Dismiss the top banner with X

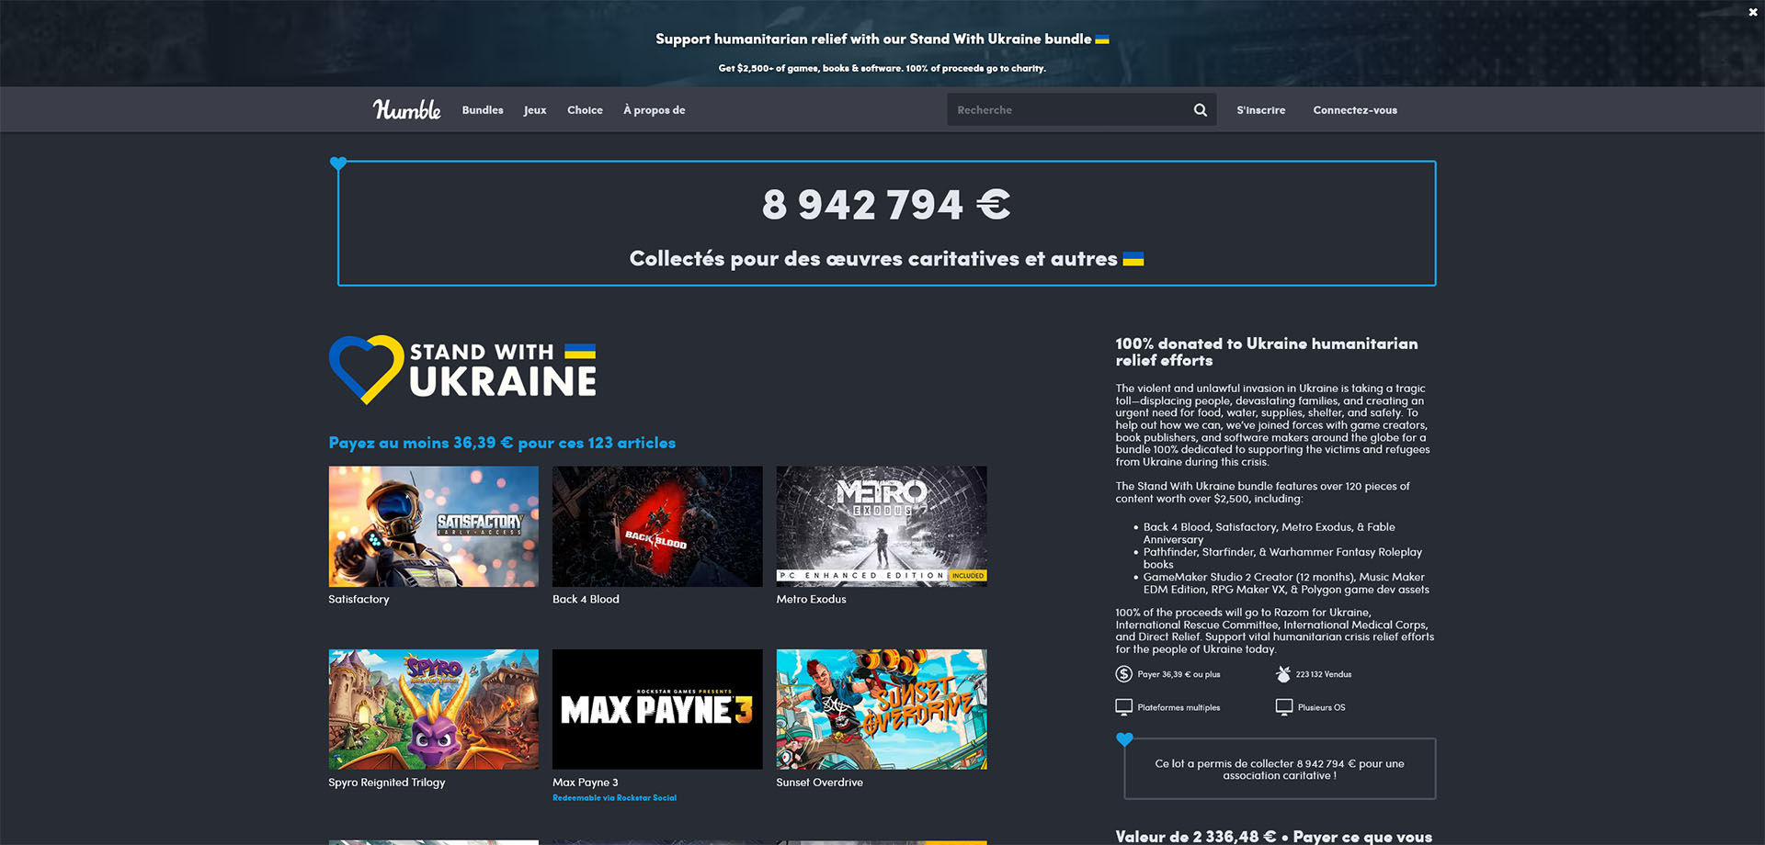pos(1752,12)
